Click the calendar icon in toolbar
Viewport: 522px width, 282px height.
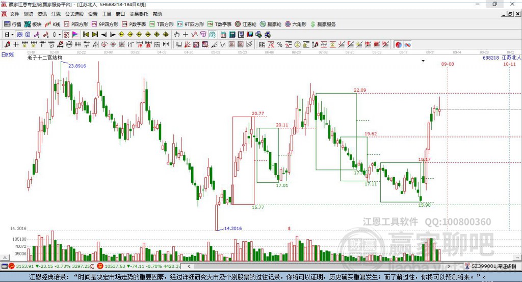pyautogui.click(x=223, y=35)
